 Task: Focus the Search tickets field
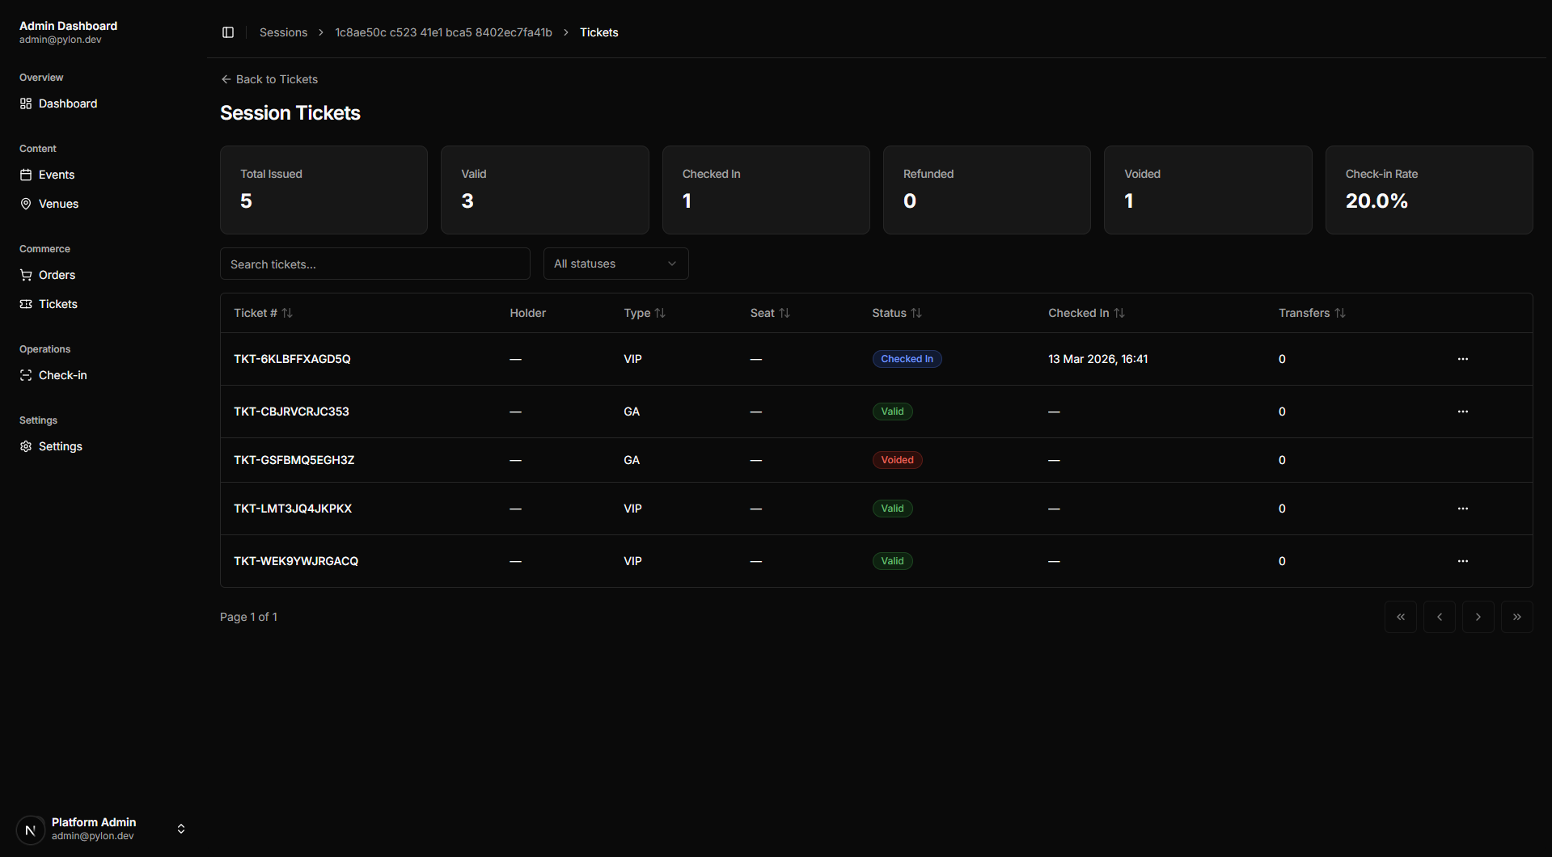click(x=375, y=264)
